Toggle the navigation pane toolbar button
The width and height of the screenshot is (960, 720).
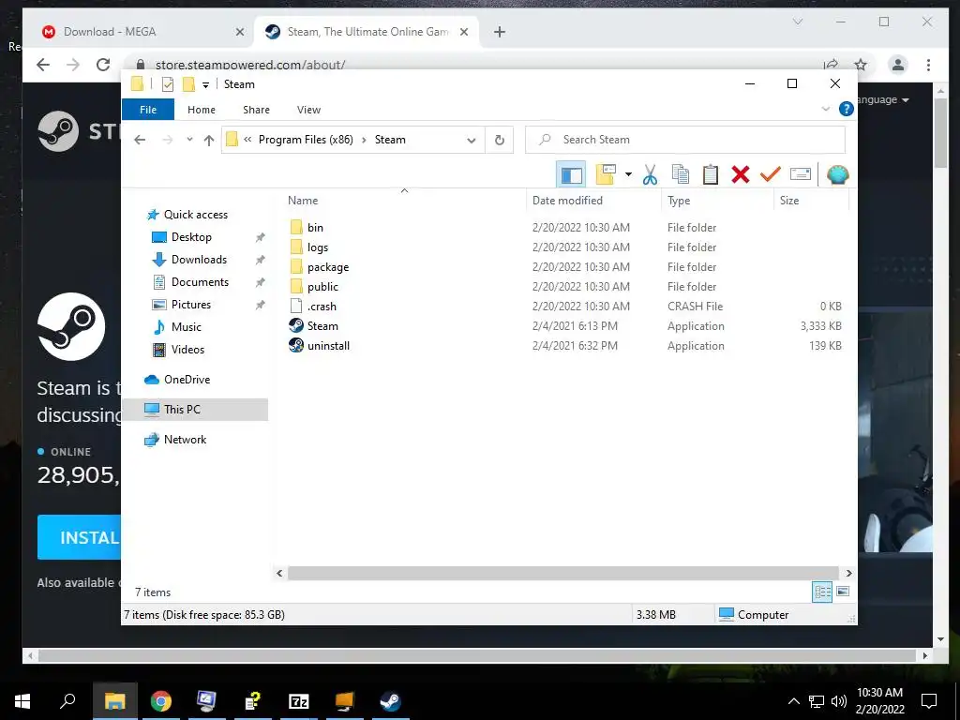point(571,175)
